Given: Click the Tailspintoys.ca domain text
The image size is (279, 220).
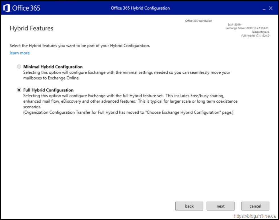Looking at the screenshot, I should tap(260, 32).
